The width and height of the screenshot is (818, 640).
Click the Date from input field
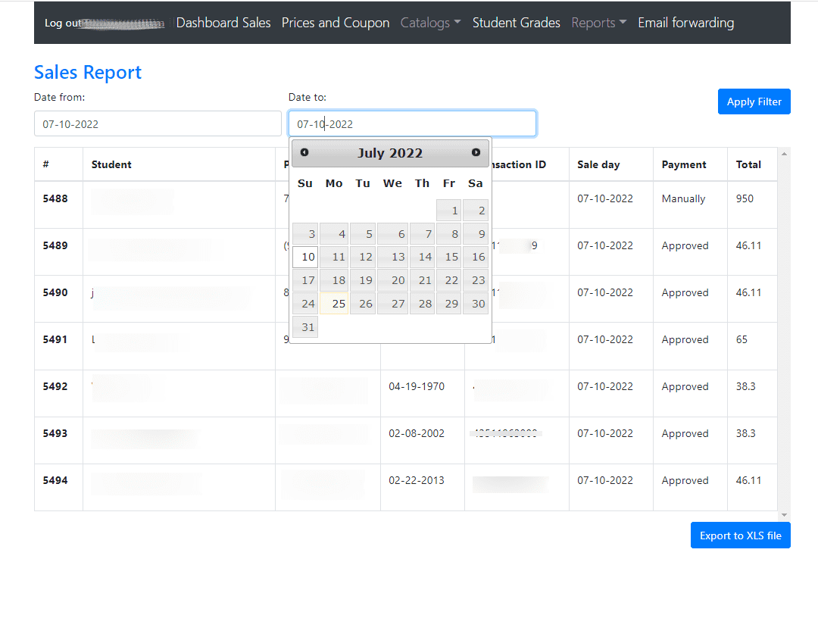[158, 123]
